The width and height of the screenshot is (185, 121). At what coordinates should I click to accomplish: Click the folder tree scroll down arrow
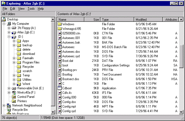tap(53, 112)
